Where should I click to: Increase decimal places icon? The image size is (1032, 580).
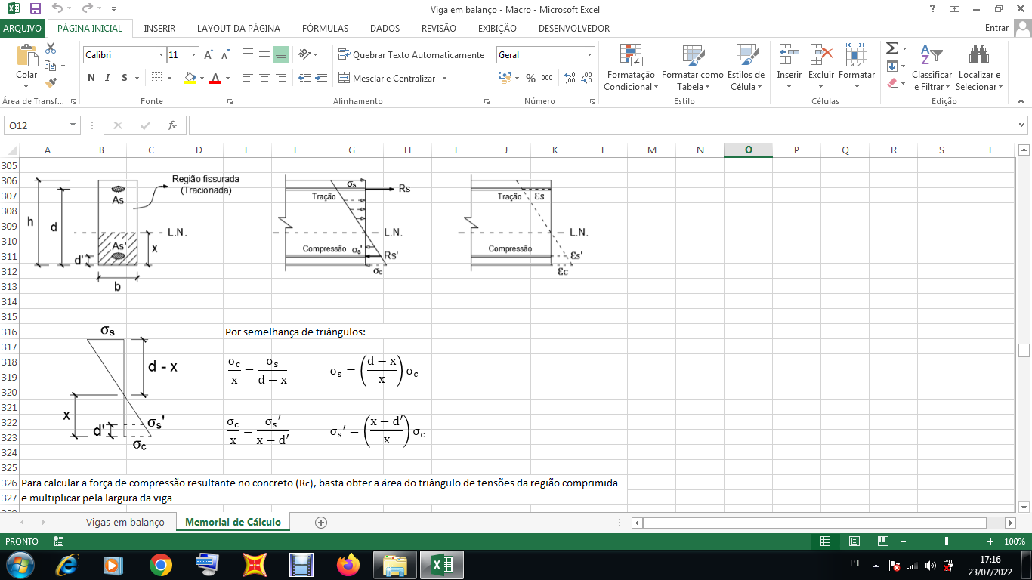click(570, 78)
